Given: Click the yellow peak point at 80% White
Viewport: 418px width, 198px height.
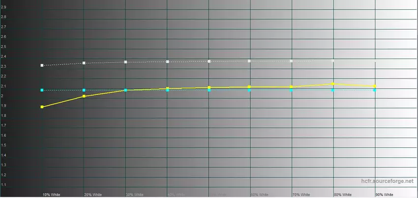Looking at the screenshot, I should (x=333, y=84).
